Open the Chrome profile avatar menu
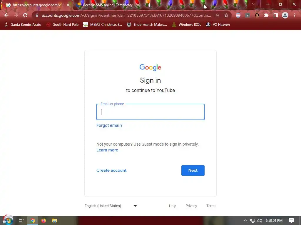The height and width of the screenshot is (225, 301). pos(285,15)
